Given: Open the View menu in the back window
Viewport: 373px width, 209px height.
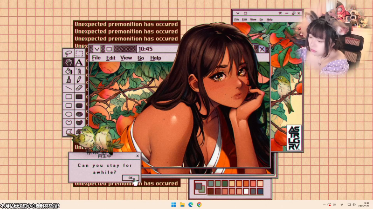Looking at the screenshot, I should 253,20.
